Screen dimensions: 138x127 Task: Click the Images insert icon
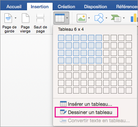(x=82, y=18)
